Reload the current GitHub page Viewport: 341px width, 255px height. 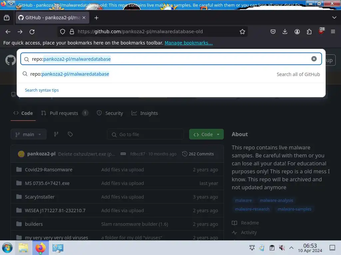pyautogui.click(x=32, y=32)
